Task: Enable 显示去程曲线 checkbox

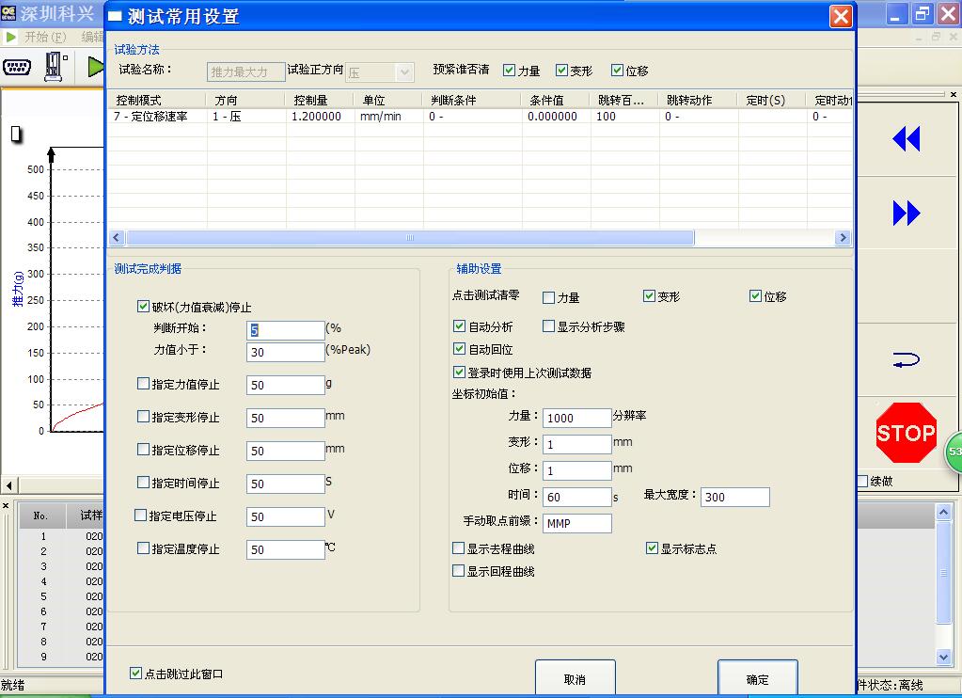Action: point(458,548)
